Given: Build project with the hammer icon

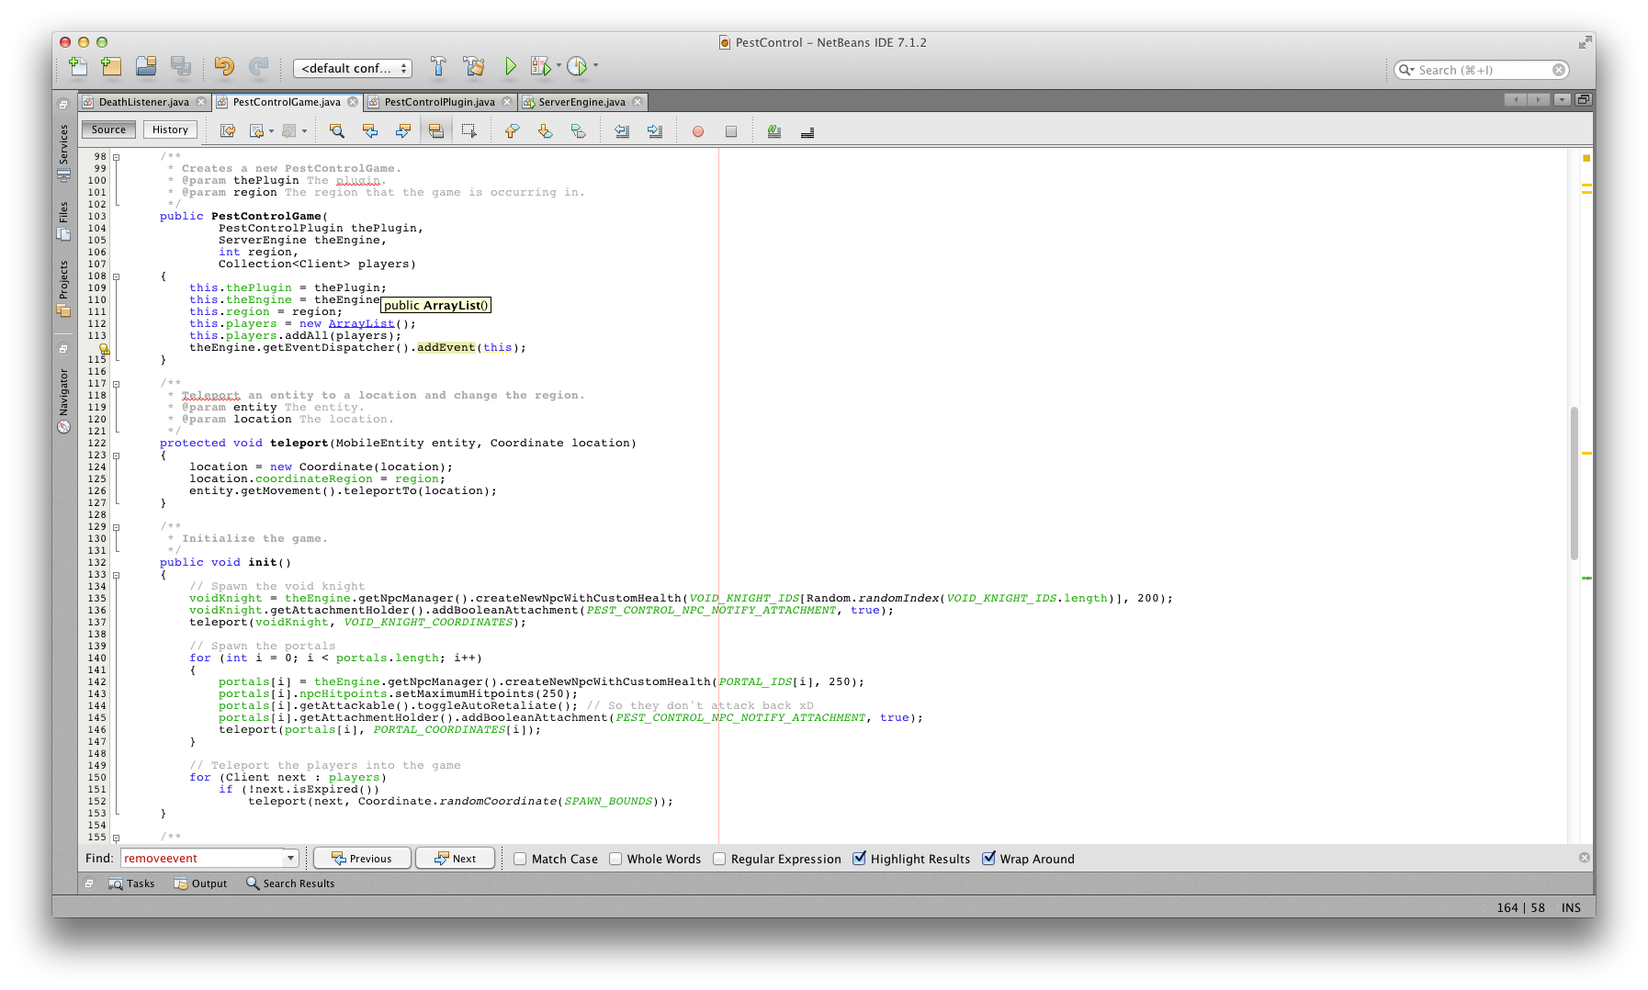Looking at the screenshot, I should point(438,66).
